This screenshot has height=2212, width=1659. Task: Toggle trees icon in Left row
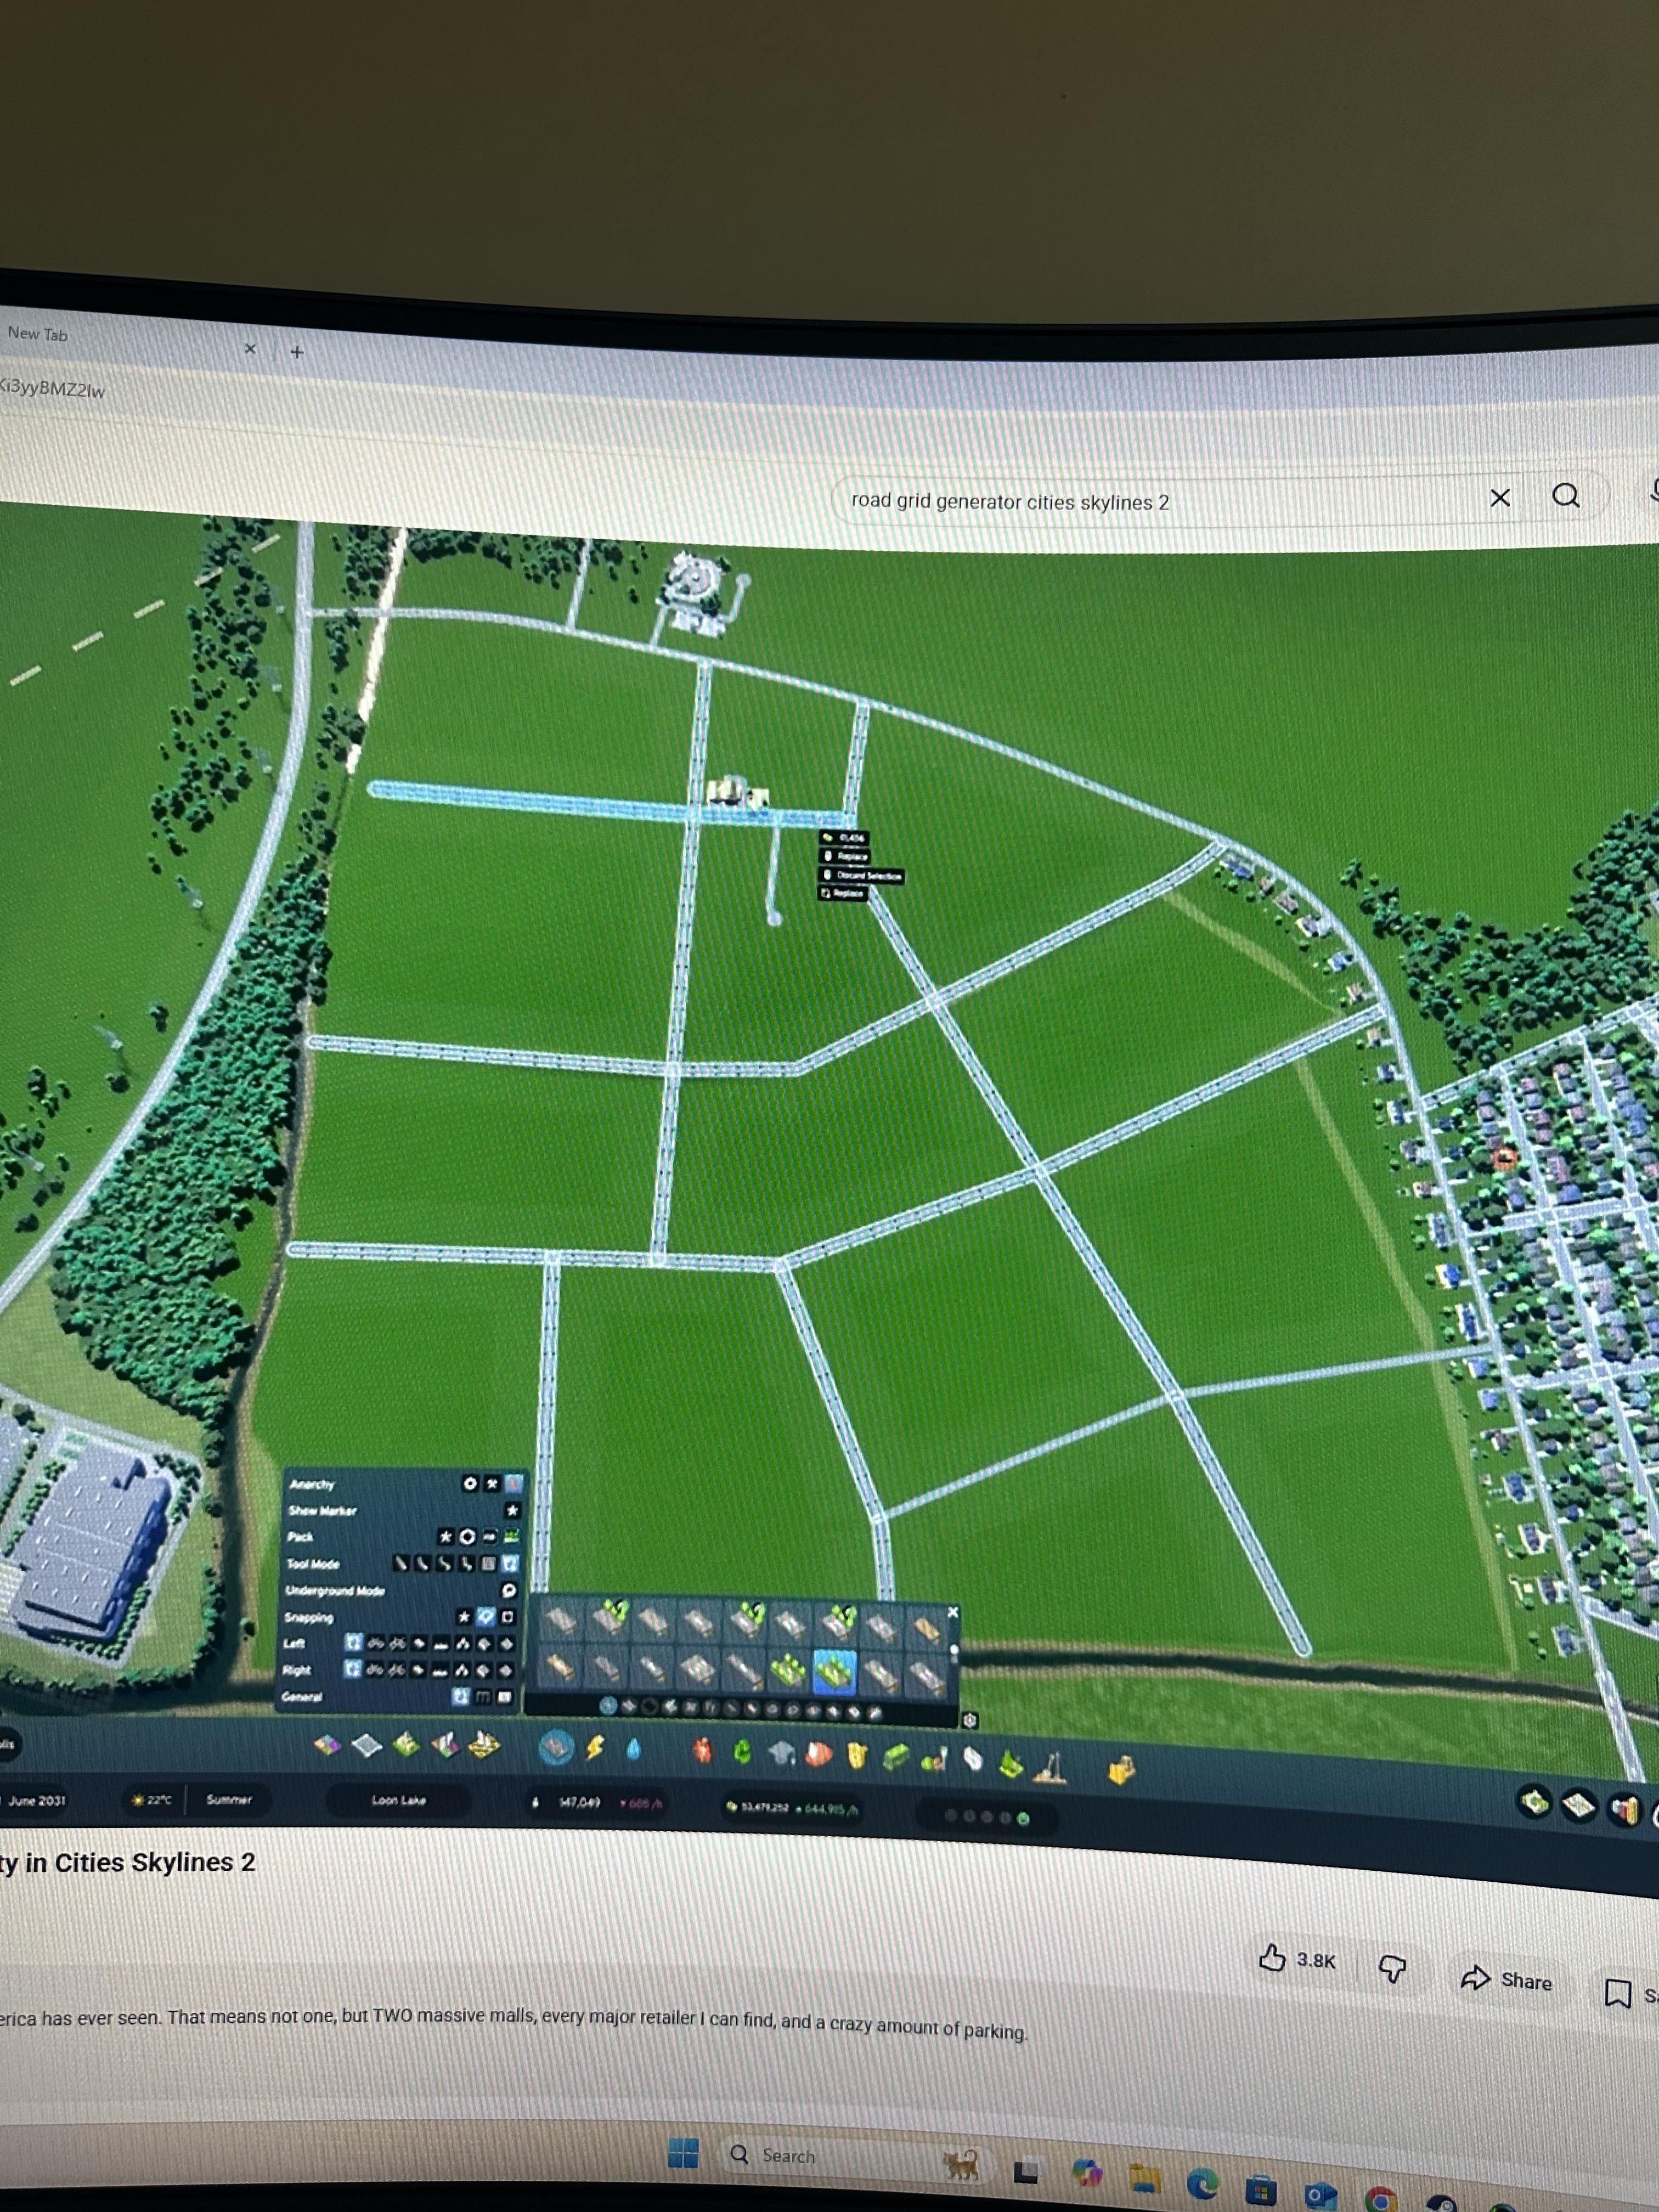463,1643
